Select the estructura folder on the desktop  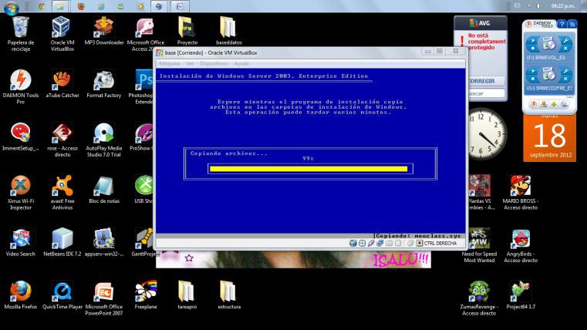click(229, 295)
